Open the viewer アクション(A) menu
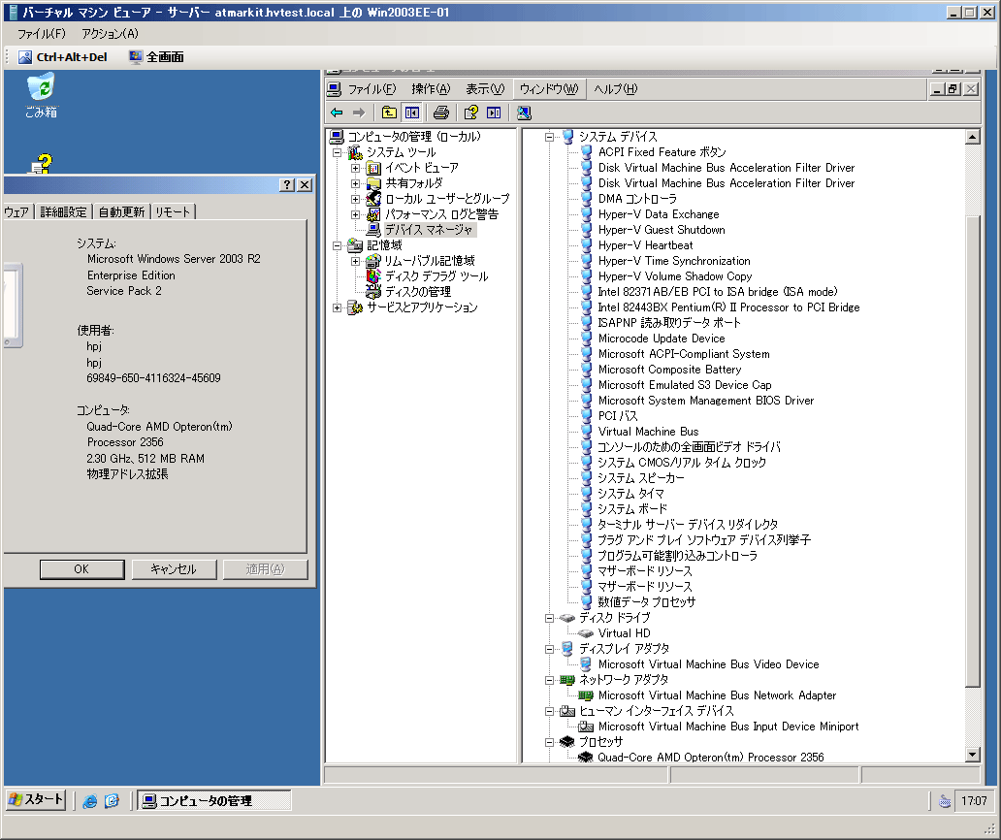 click(x=110, y=33)
